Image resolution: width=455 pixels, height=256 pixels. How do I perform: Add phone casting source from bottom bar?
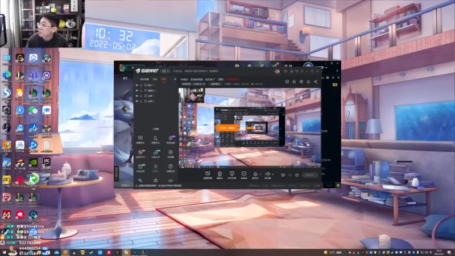pyautogui.click(x=231, y=175)
